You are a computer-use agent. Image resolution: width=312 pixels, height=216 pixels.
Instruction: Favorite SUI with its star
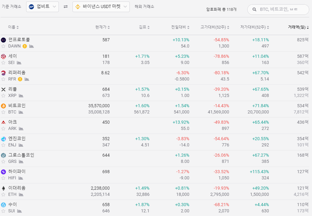click(3, 211)
